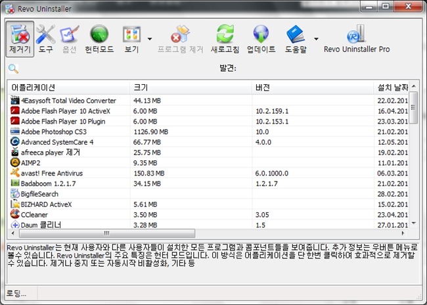Click Badaboom install date '21.02.201'
Image resolution: width=427 pixels, height=305 pixels.
click(x=392, y=183)
